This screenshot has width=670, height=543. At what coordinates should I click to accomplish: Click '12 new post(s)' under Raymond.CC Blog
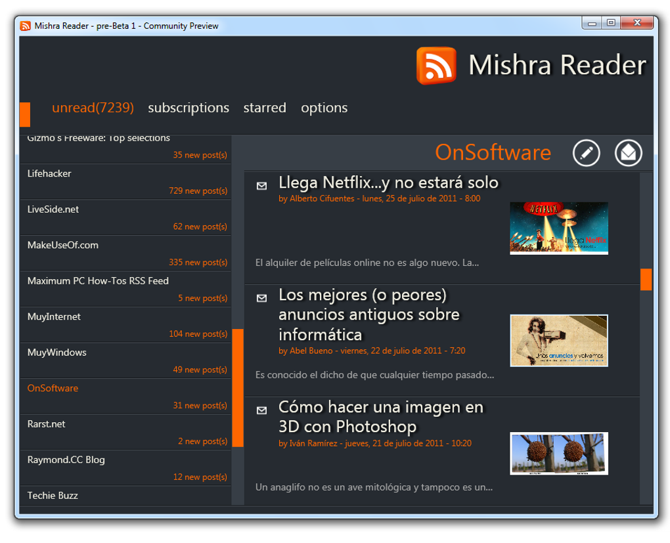(200, 477)
